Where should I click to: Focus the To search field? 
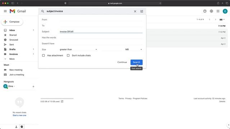point(101,25)
